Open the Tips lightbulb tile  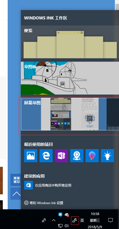pos(107,156)
